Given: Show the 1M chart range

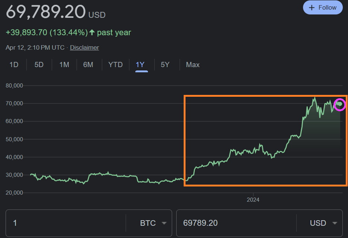Looking at the screenshot, I should click(64, 65).
